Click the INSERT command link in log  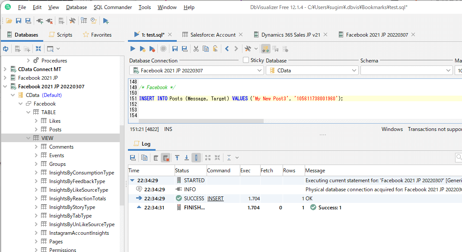[215, 199]
